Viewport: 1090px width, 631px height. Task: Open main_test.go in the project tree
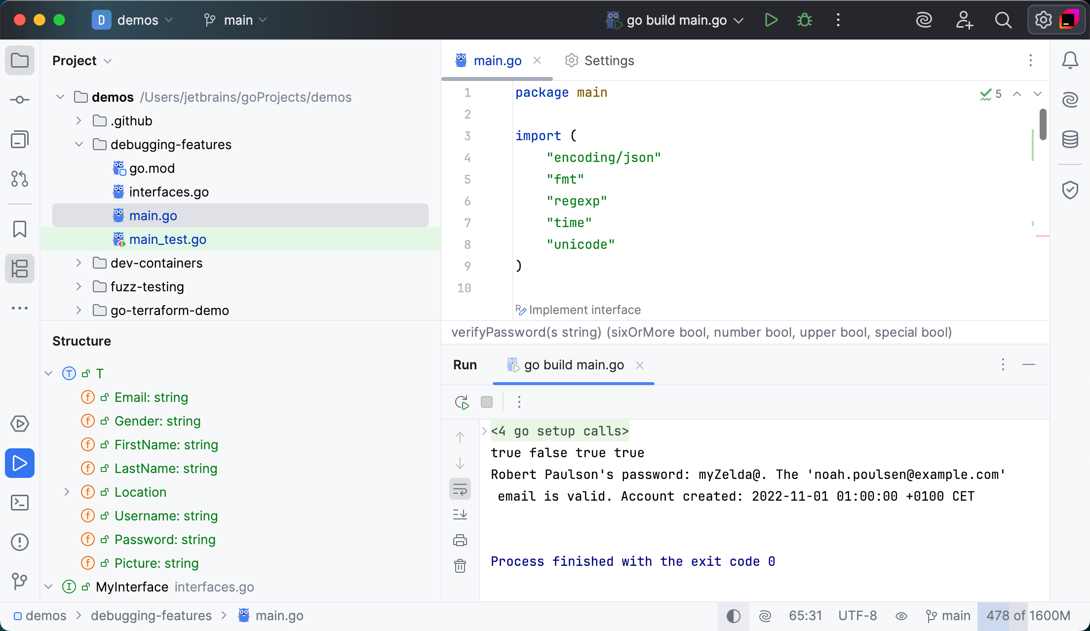click(167, 239)
